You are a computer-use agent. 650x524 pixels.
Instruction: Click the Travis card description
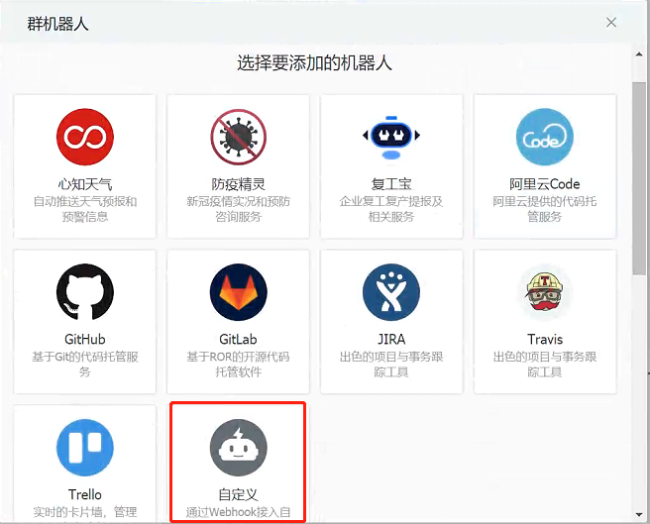tap(545, 365)
